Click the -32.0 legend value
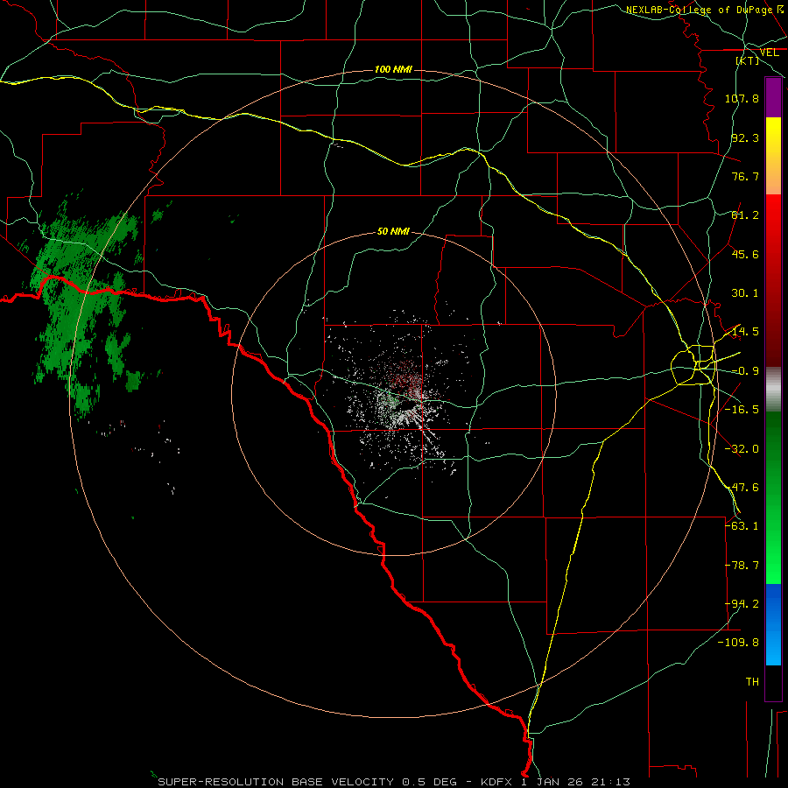Image resolution: width=788 pixels, height=788 pixels. (x=742, y=449)
